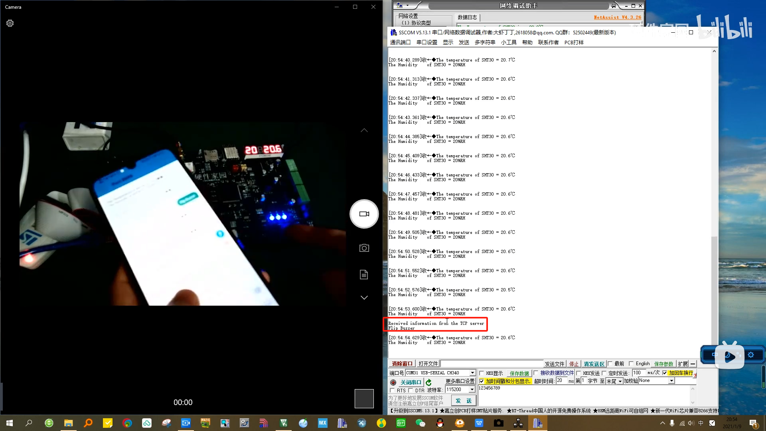Start video recording in Camera app
The image size is (766, 431).
[x=364, y=214]
